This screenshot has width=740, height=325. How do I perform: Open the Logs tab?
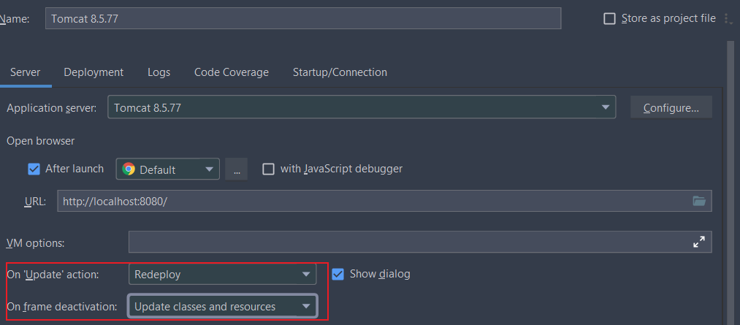[159, 72]
